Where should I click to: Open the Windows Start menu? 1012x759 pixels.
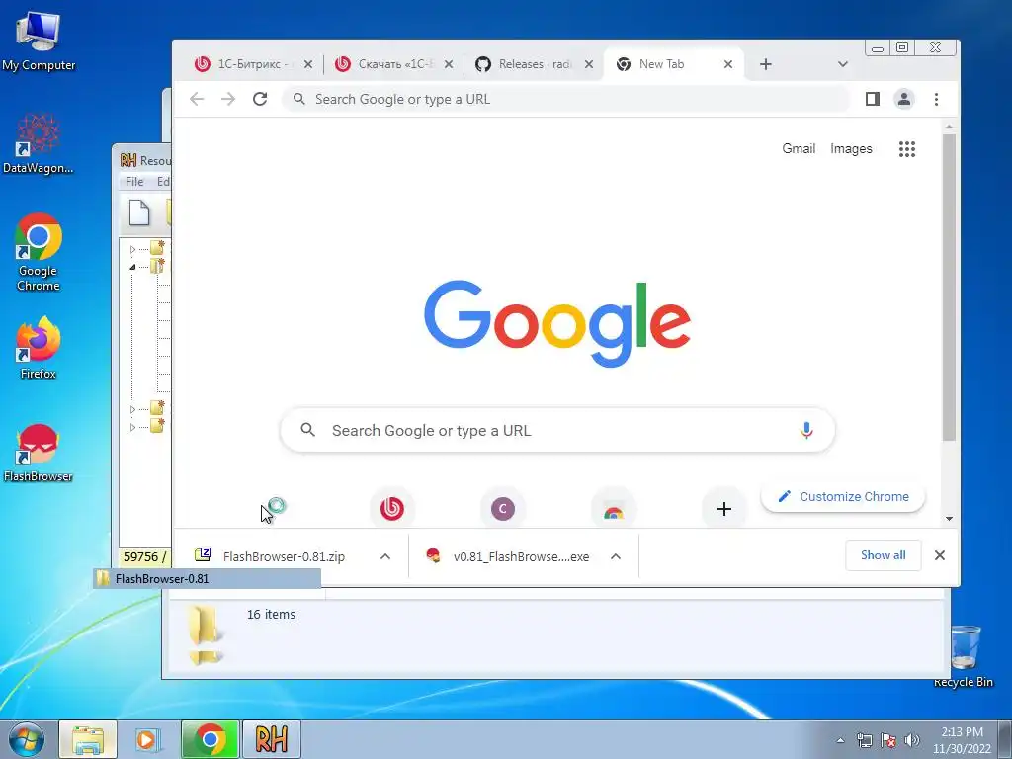click(26, 739)
